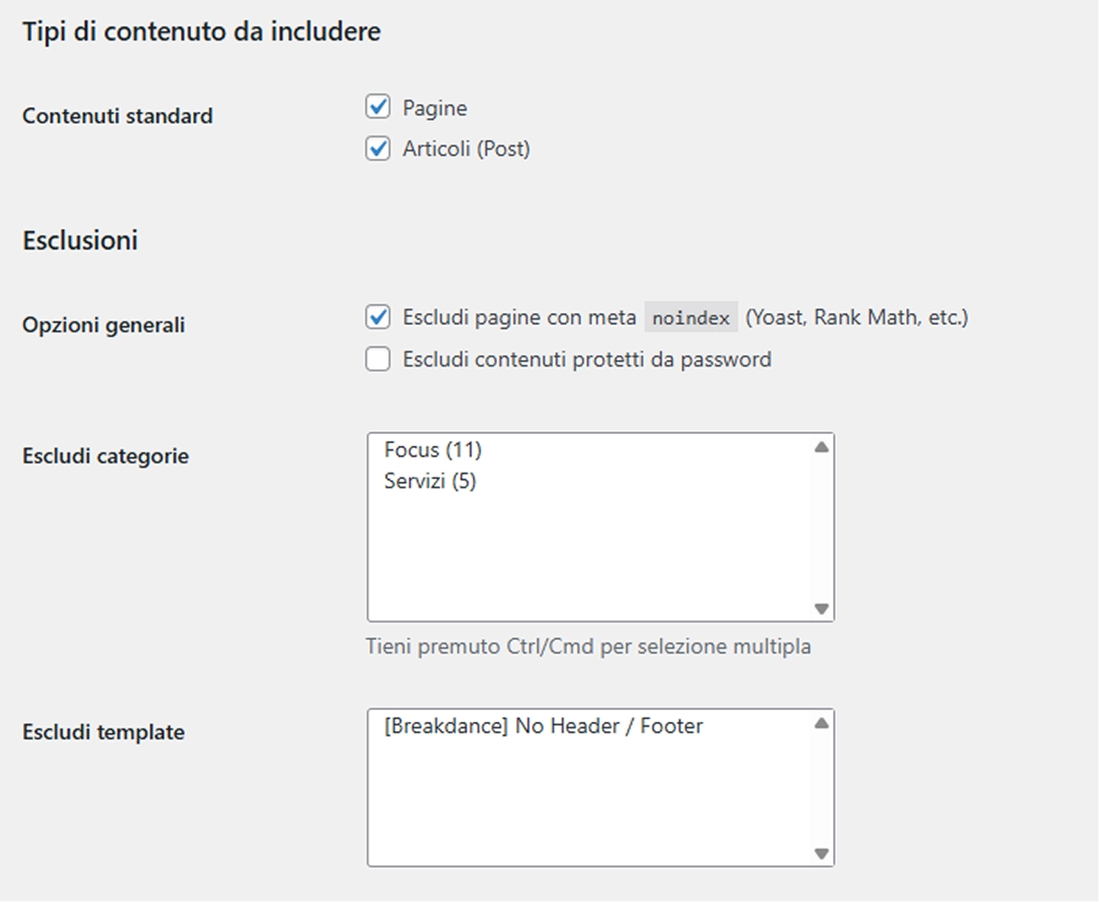
Task: Click the up scroll arrow of the templates list
Action: [822, 721]
